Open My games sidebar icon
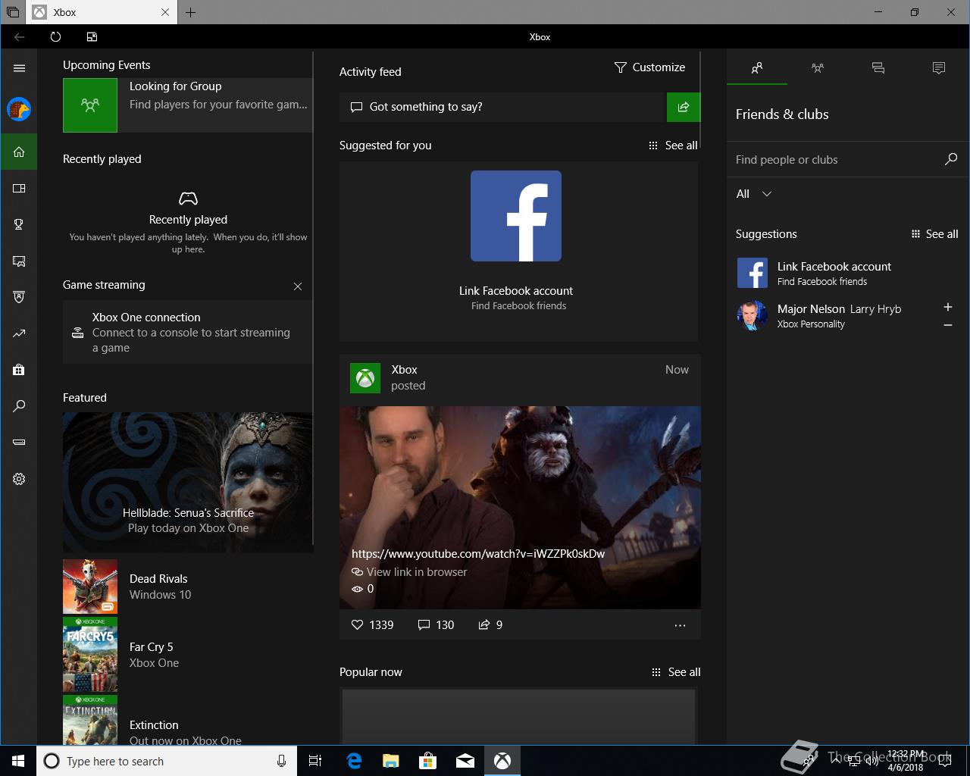Viewport: 970px width, 776px height. coord(19,188)
